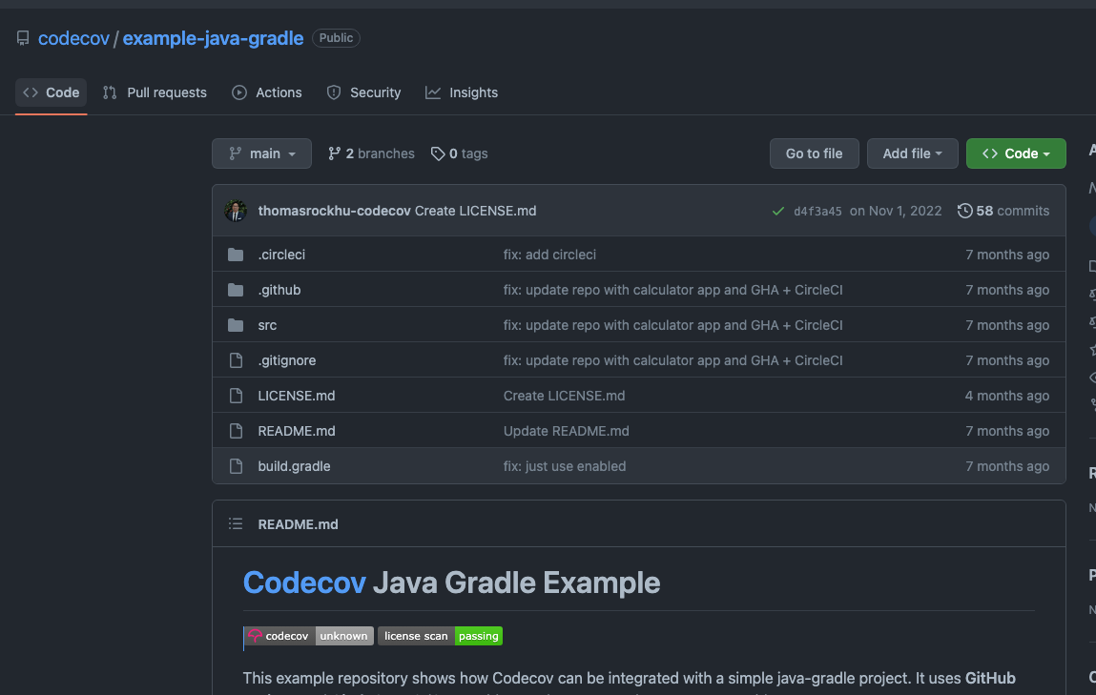Screen dimensions: 1096x695
Task: View the 58 commits history
Action: coord(1003,211)
